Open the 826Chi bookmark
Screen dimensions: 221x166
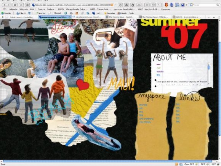[61, 9]
